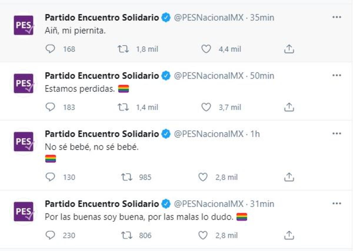Retweet the 'Estamos perdidas' tweet
353x251 pixels.
point(123,107)
